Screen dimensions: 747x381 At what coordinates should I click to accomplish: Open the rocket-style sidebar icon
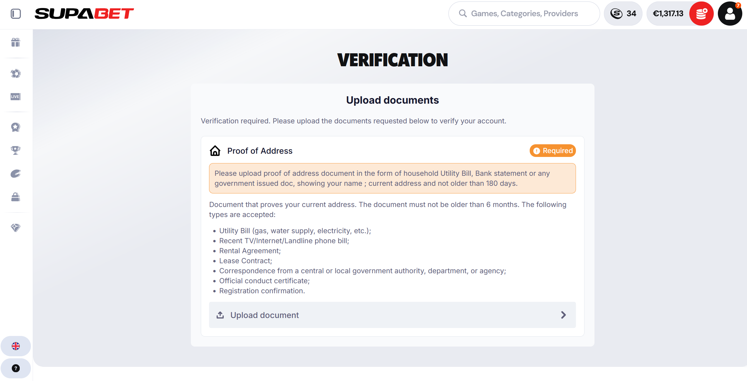[16, 174]
